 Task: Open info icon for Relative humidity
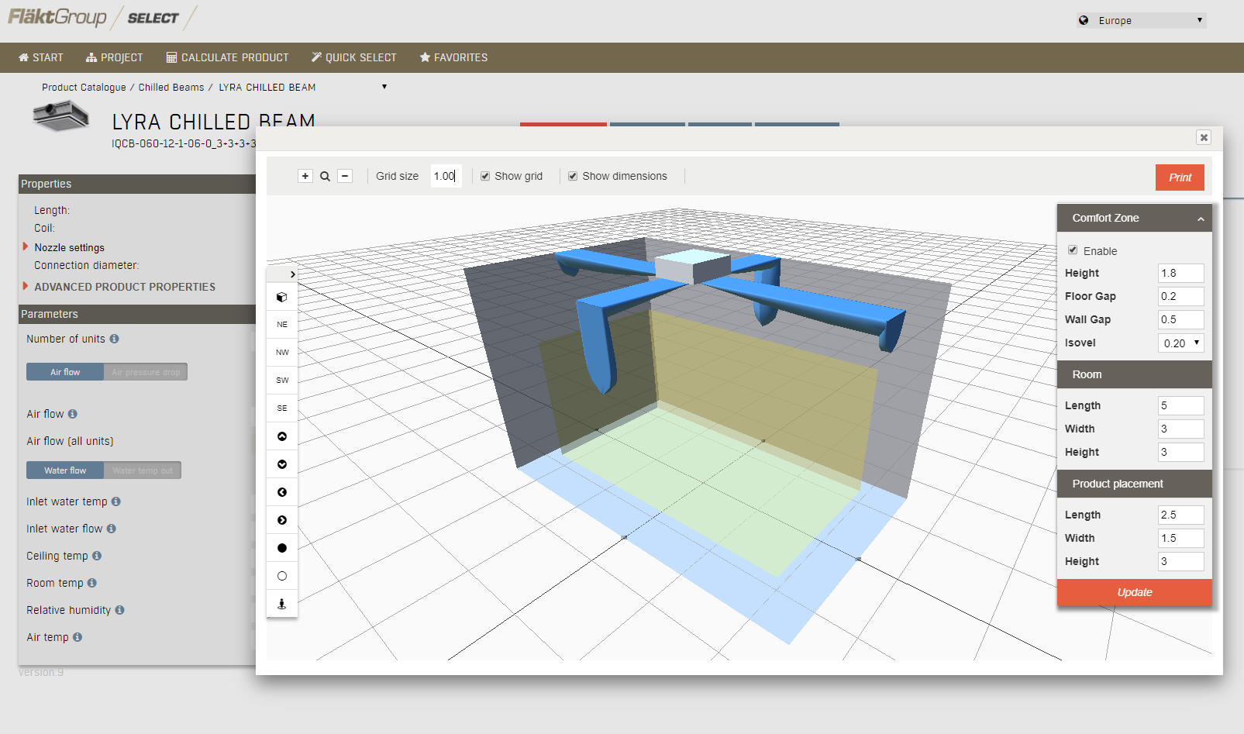tap(120, 610)
